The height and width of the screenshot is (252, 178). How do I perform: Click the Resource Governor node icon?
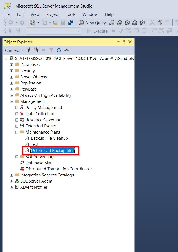point(22,120)
